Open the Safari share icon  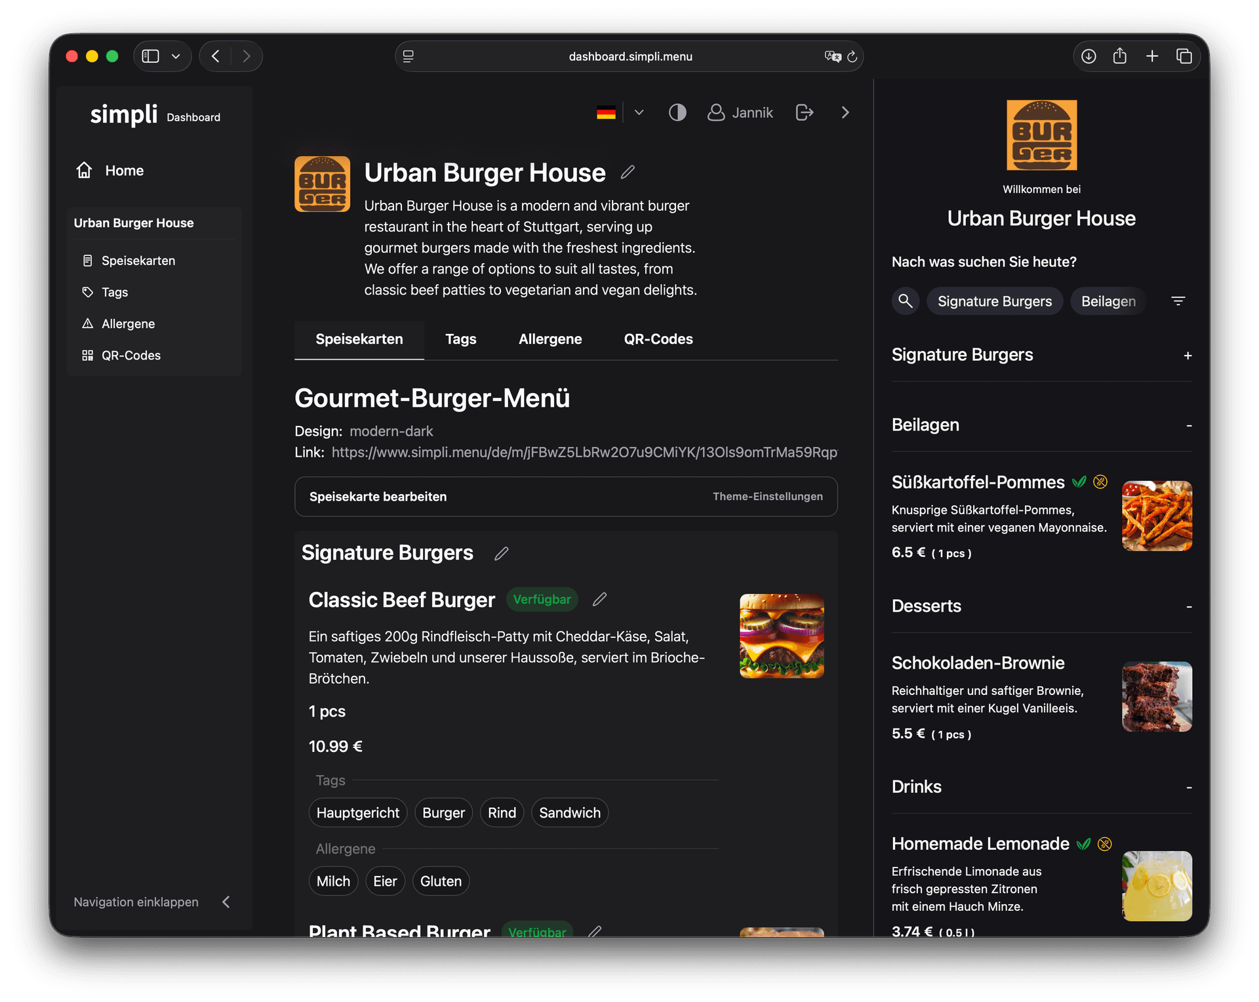pos(1120,56)
